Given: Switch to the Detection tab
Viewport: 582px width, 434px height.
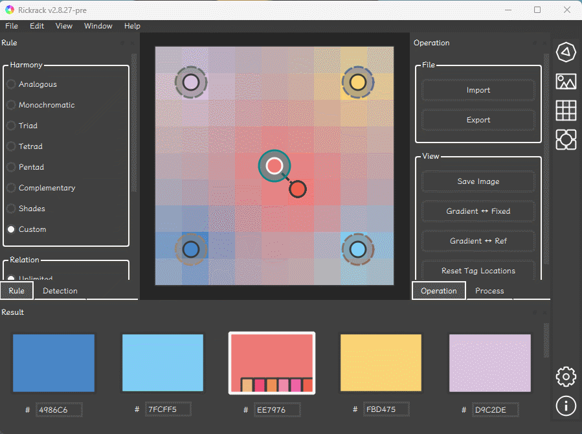Looking at the screenshot, I should [60, 291].
